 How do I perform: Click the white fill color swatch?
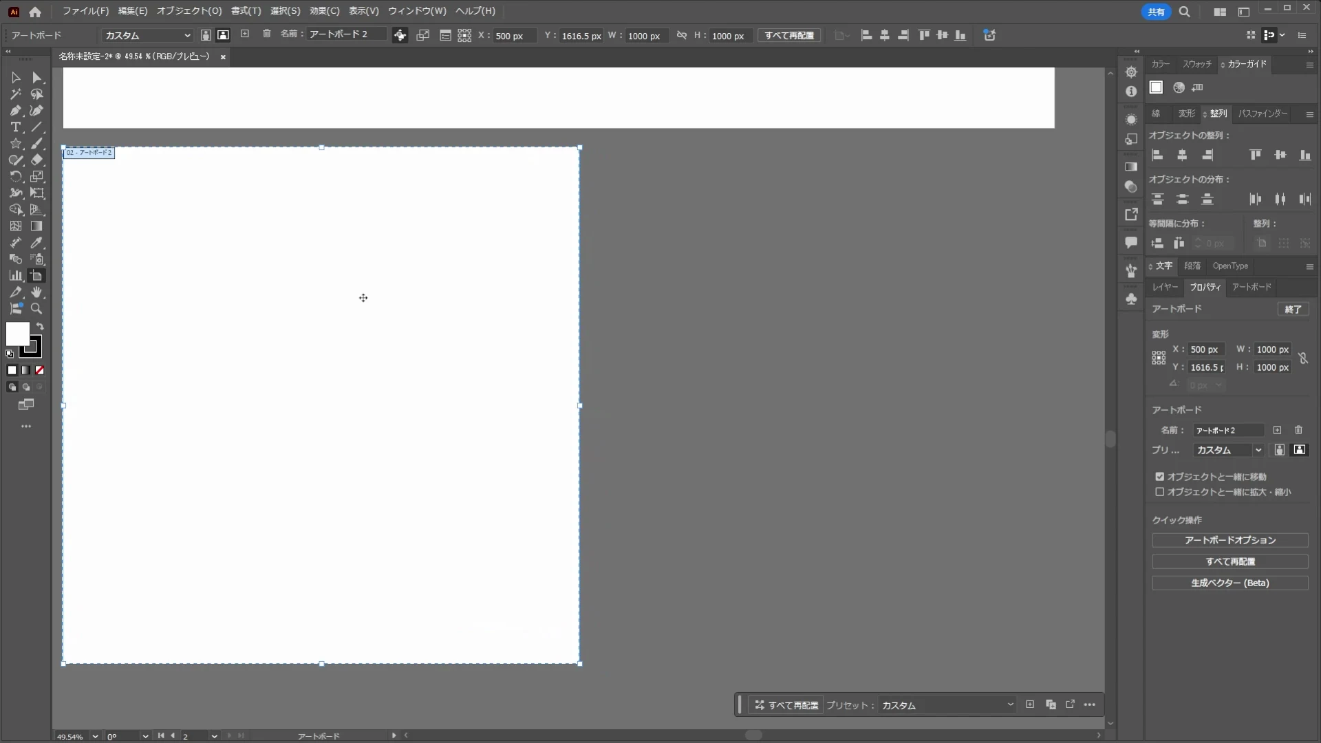coord(17,334)
